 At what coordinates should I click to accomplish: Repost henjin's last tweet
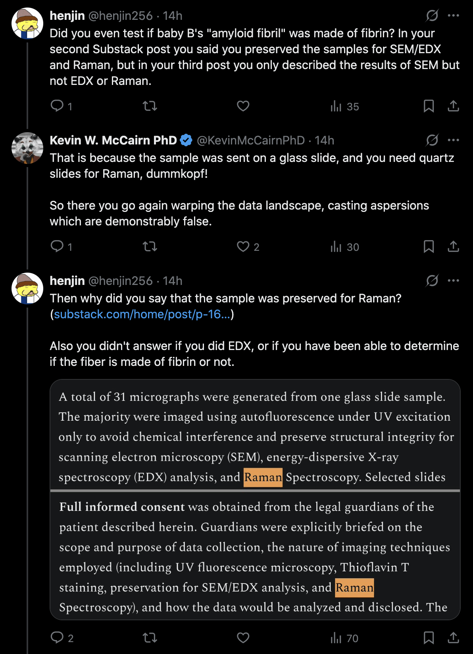point(150,638)
